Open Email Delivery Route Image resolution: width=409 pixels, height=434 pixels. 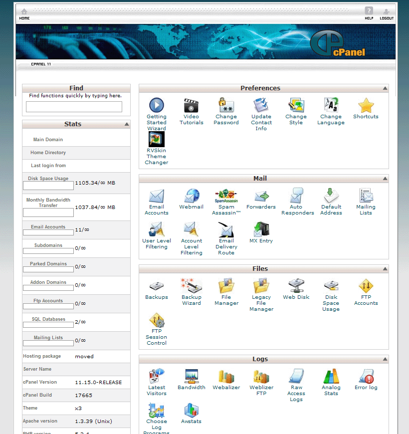tap(226, 229)
